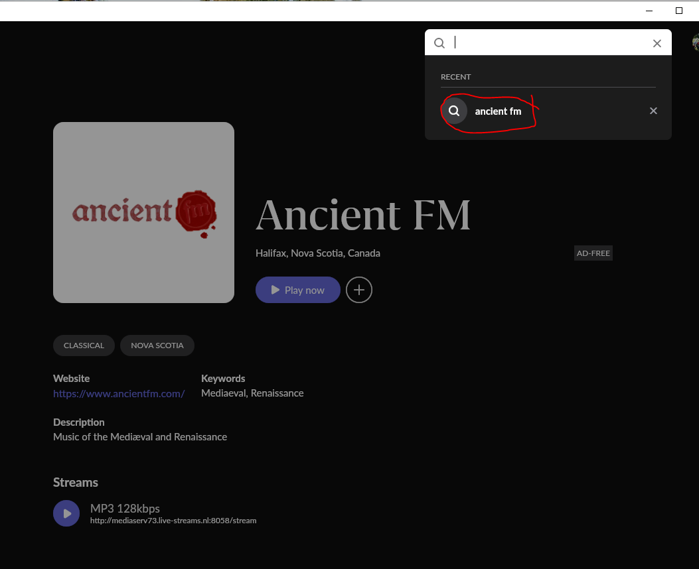Open the NOVA SCOTIA tag
Viewport: 699px width, 569px height.
157,346
